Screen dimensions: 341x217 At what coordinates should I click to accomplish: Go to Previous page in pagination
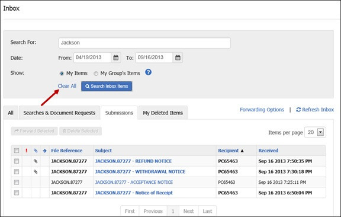tap(153, 211)
